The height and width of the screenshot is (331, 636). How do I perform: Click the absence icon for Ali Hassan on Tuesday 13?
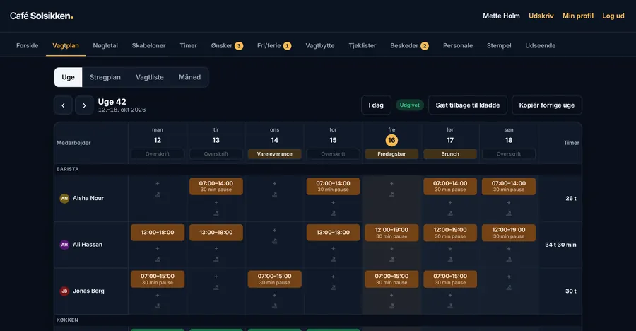point(216,260)
